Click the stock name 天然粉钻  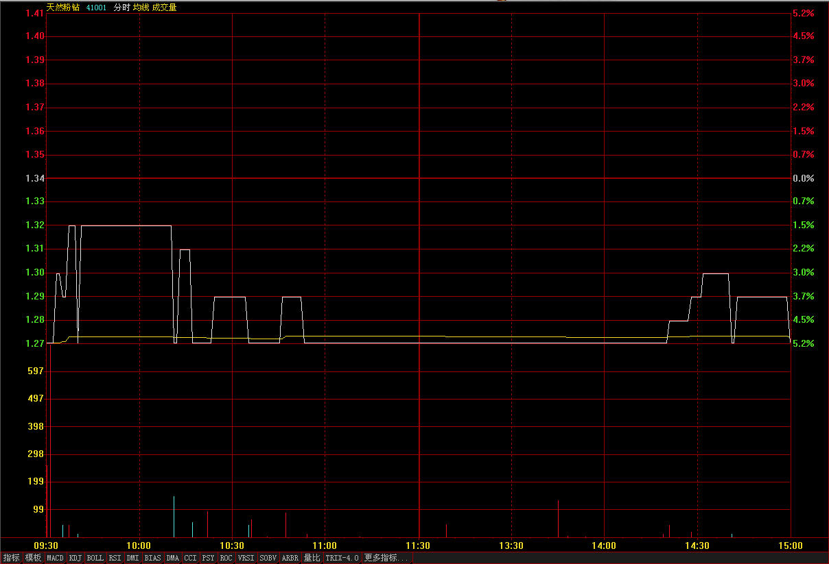(63, 8)
